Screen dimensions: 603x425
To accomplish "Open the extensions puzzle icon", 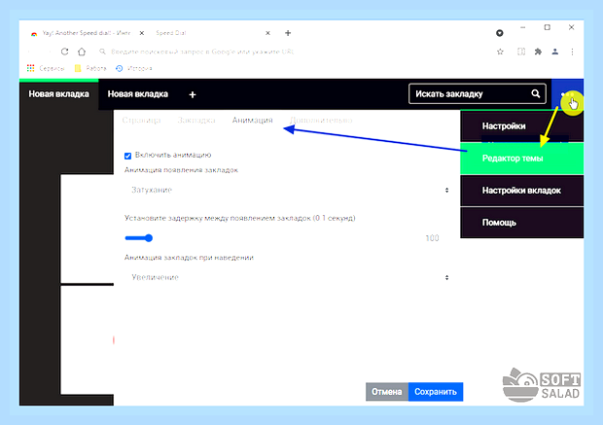I will 538,52.
